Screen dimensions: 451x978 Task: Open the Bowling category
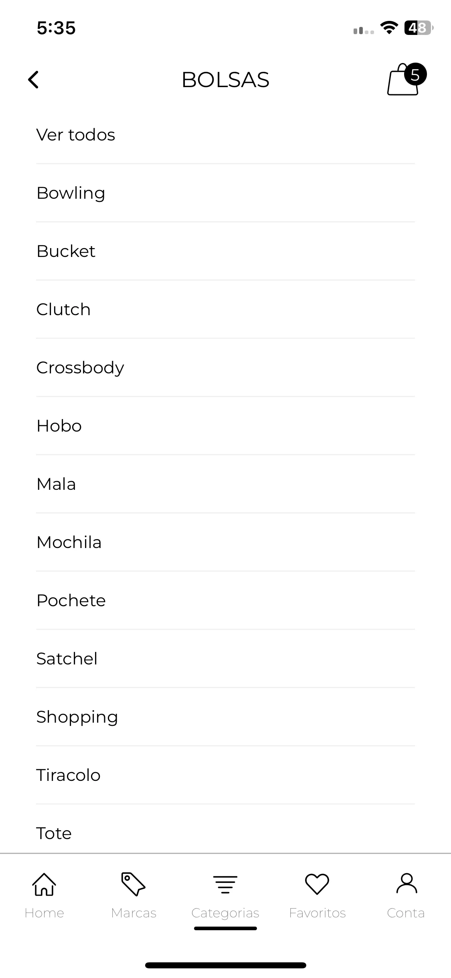225,193
